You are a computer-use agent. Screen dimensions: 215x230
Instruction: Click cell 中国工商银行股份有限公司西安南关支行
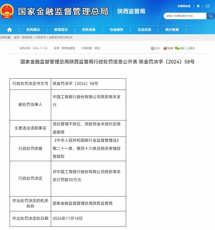coord(88,105)
